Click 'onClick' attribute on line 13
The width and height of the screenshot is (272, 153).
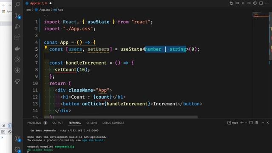coord(91,104)
